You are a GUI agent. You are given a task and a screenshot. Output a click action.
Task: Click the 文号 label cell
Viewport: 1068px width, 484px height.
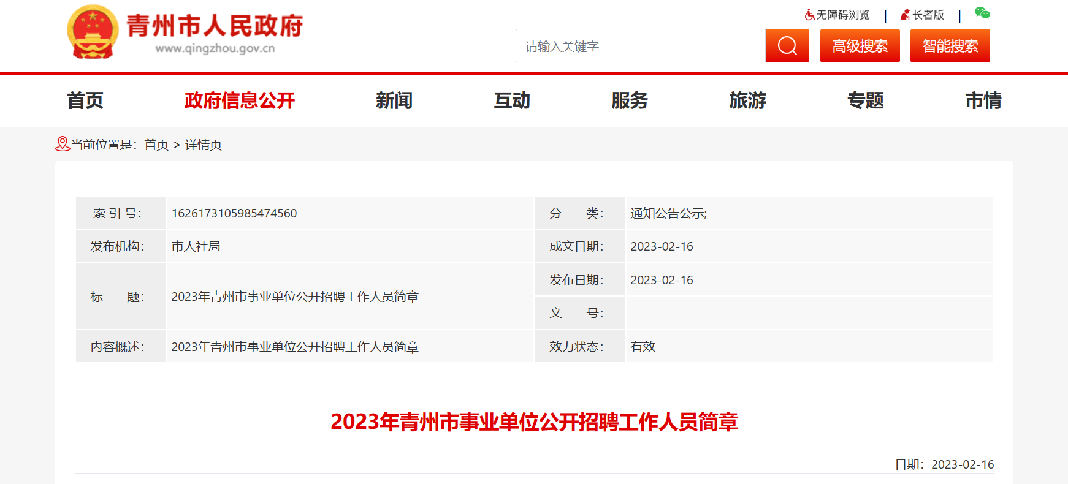(580, 313)
